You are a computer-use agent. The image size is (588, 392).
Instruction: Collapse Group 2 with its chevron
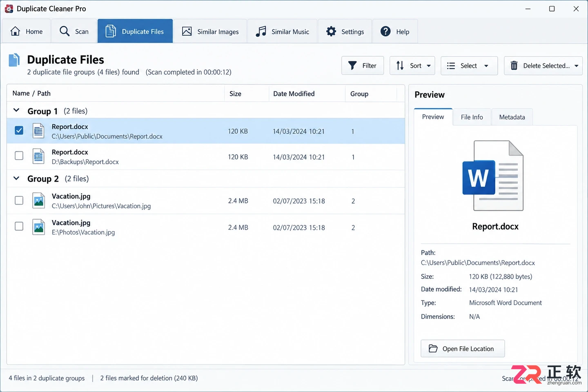pos(16,178)
